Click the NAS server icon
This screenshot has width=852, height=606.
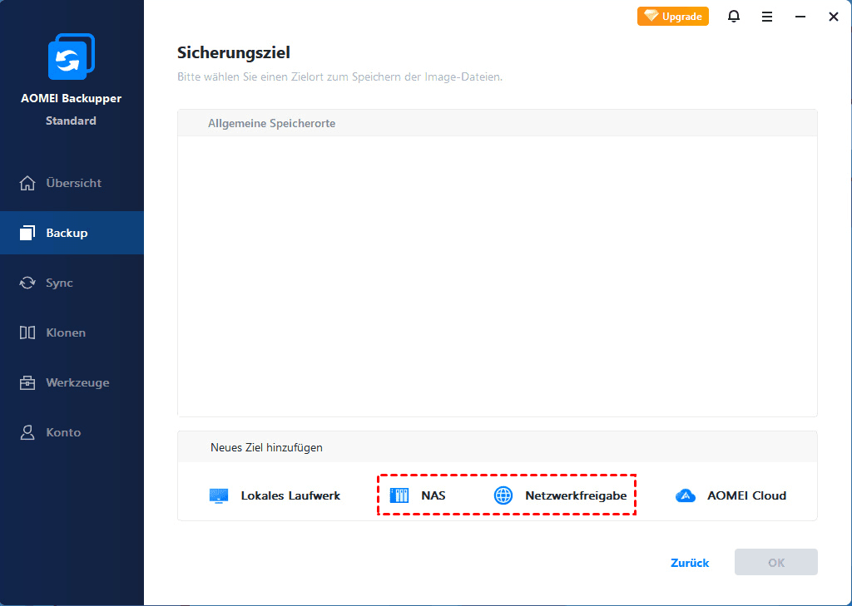click(x=399, y=495)
